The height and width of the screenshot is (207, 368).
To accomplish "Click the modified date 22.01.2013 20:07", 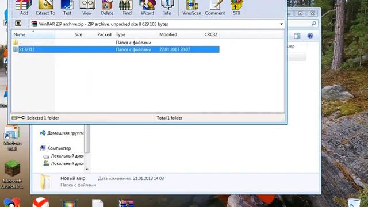I will [175, 49].
